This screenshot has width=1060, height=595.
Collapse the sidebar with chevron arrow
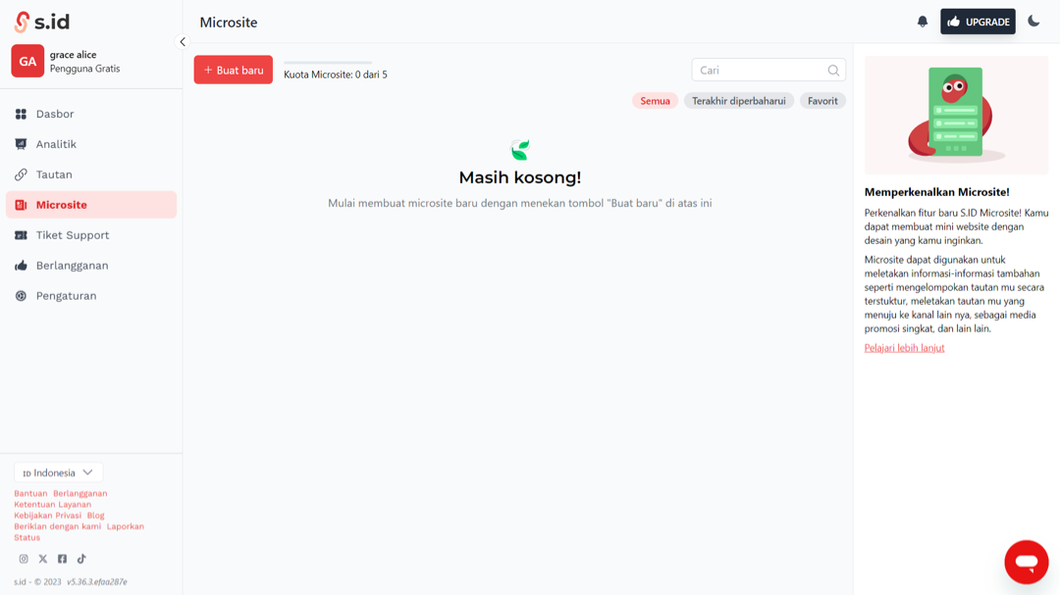[183, 42]
